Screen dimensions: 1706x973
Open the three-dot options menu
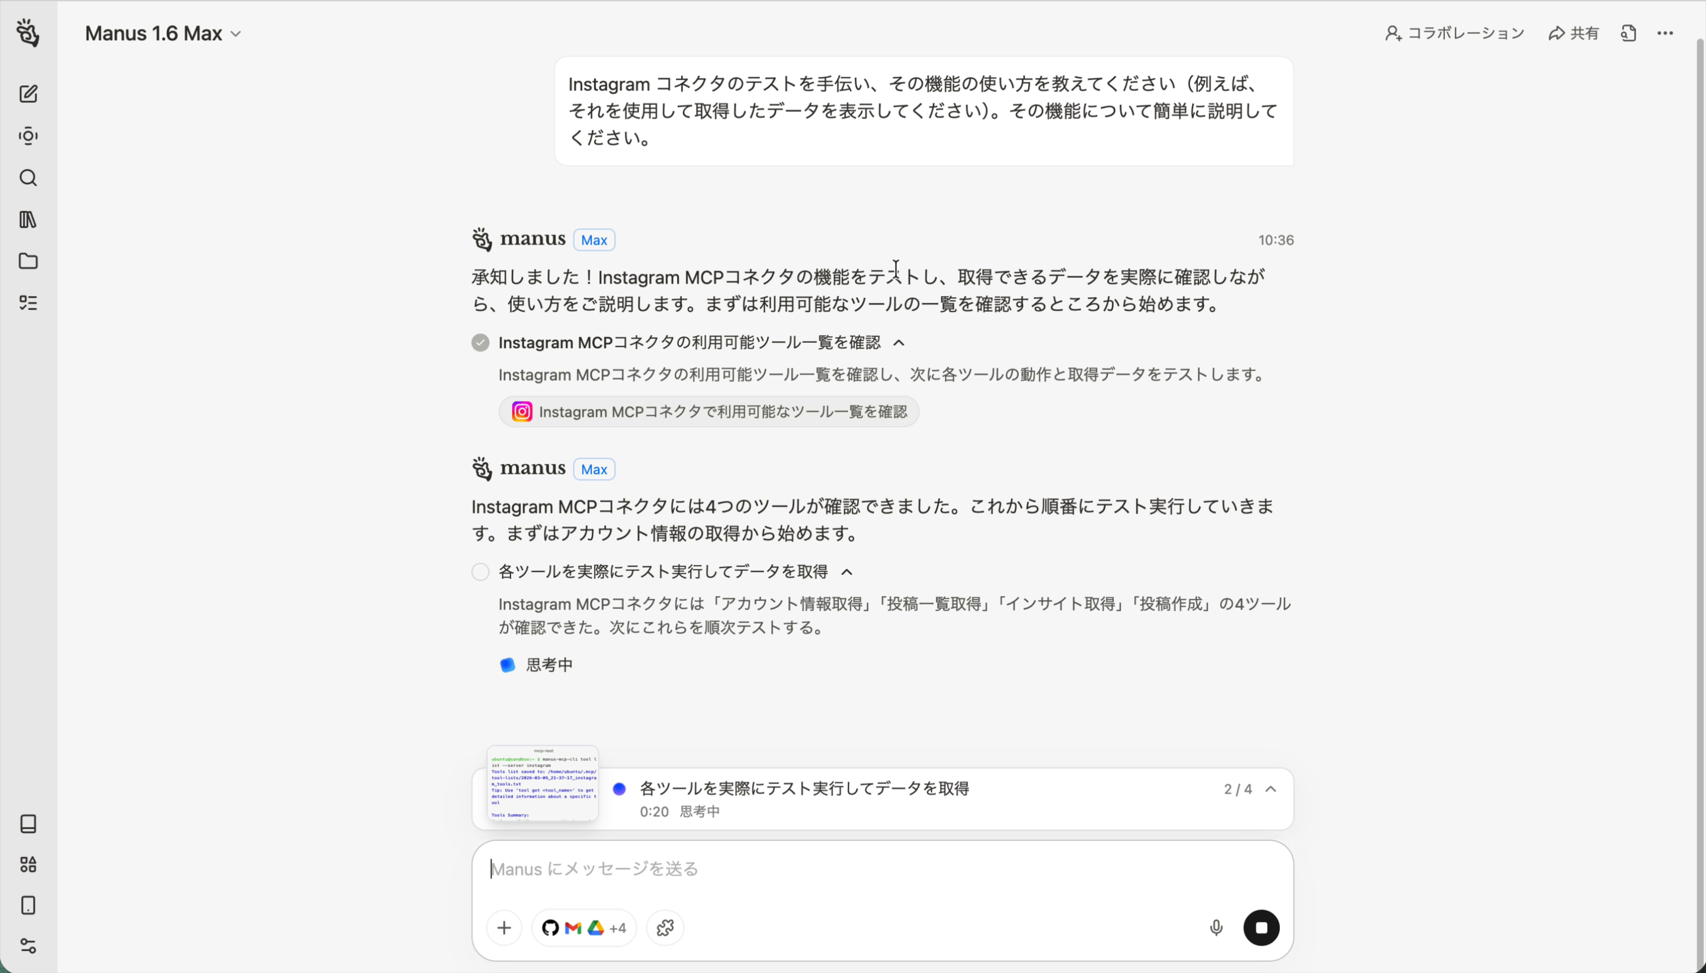click(1666, 33)
